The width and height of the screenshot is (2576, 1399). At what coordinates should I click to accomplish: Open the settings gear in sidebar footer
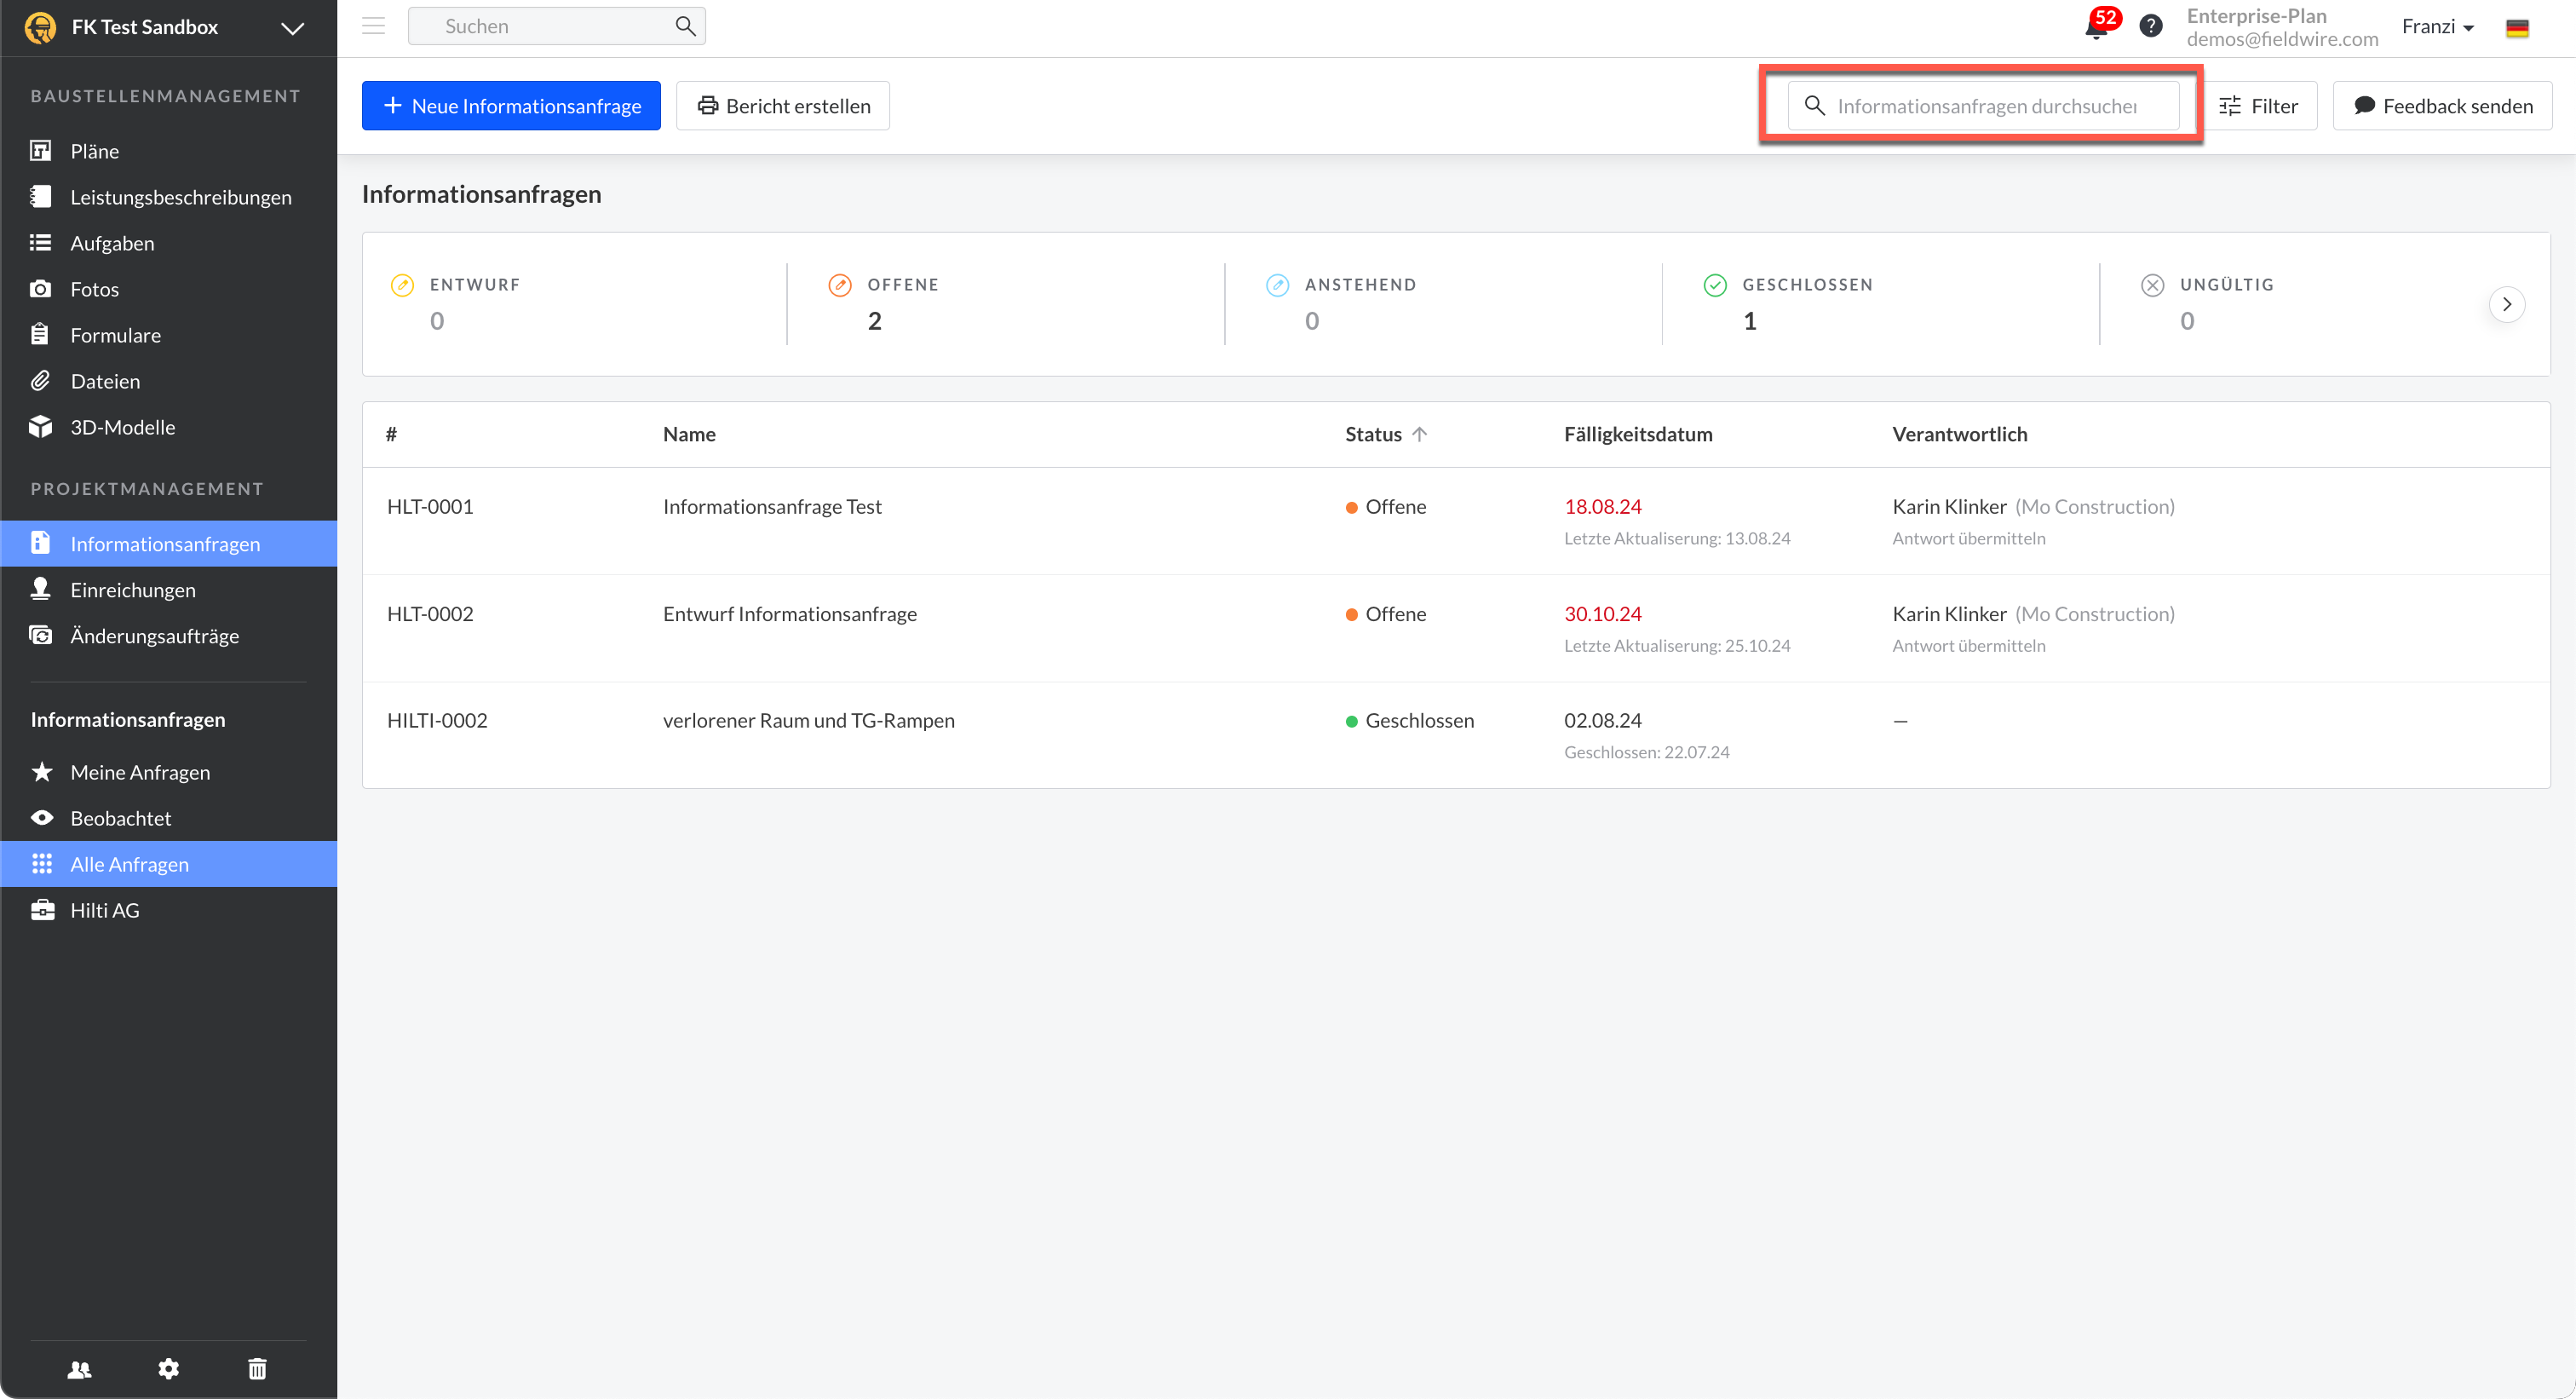click(x=168, y=1368)
